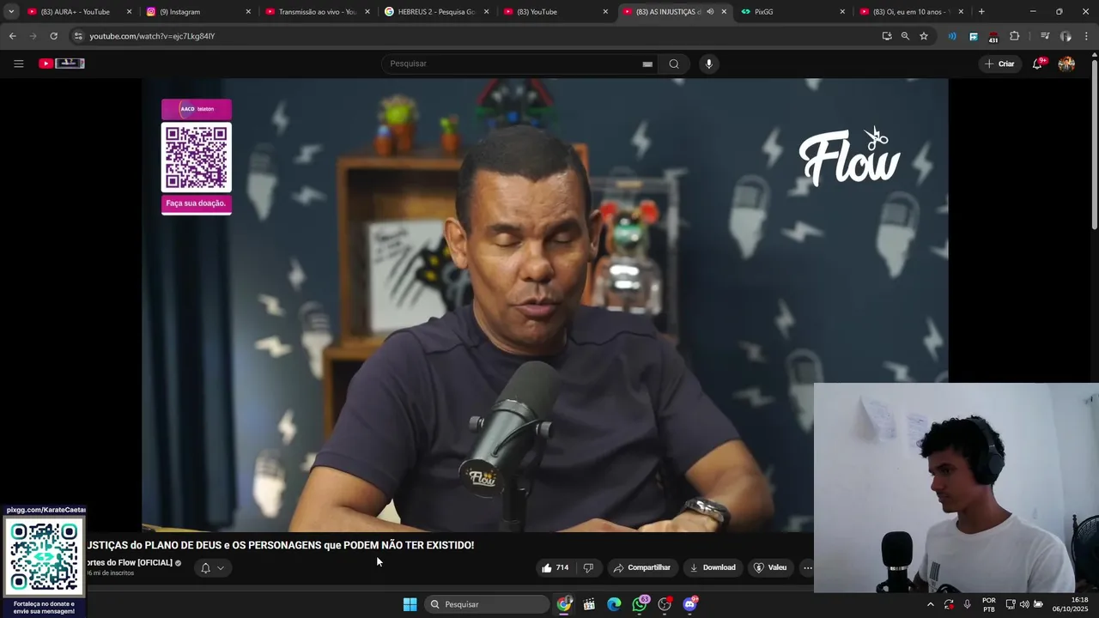This screenshot has height=618, width=1099.
Task: Dislike the video with thumbs-down
Action: (588, 567)
